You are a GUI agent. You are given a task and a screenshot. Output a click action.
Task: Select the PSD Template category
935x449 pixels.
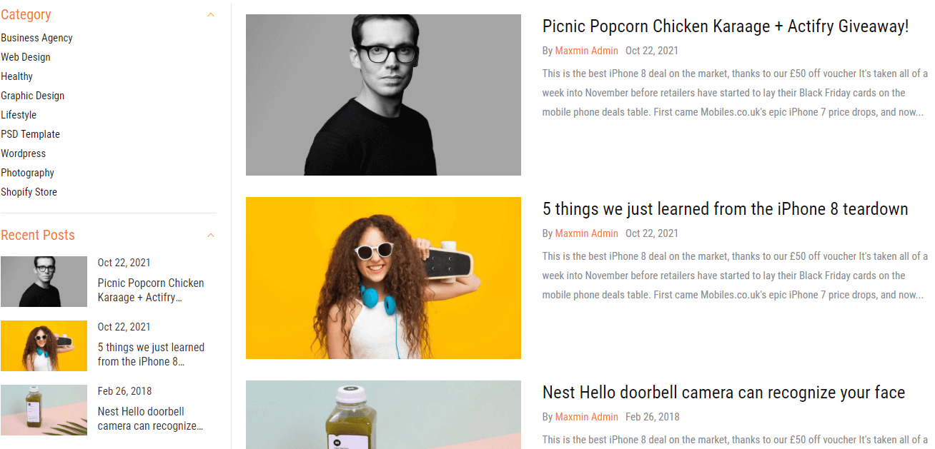pyautogui.click(x=31, y=134)
